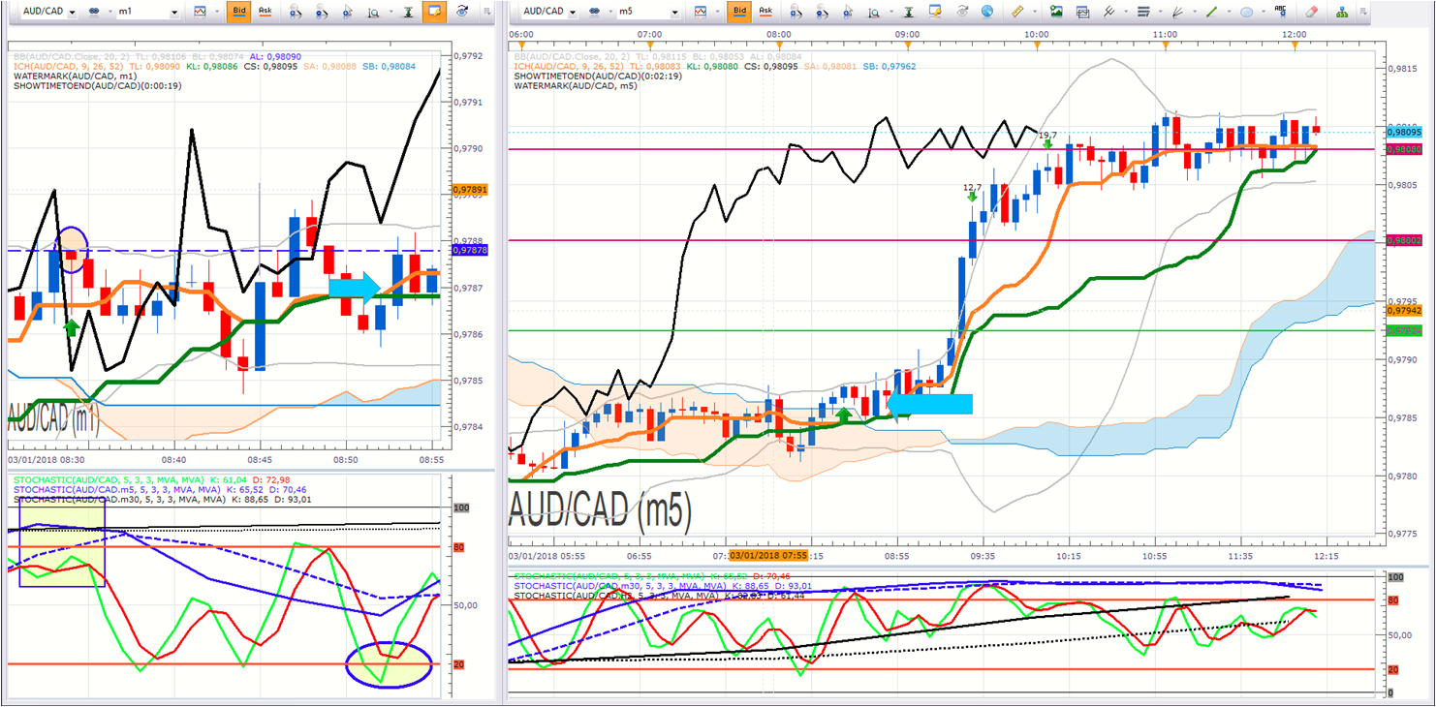Click the chart type icon on the m5 chart toolbar
Screen dimensions: 1436x707
click(x=701, y=12)
